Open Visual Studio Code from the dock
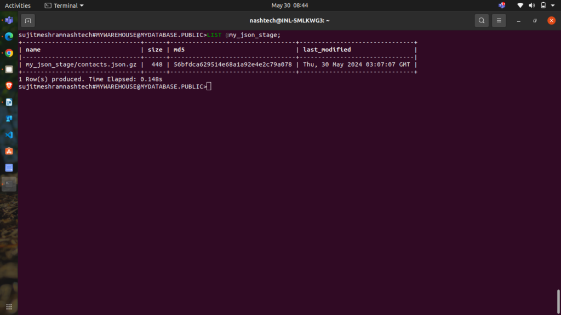This screenshot has width=561, height=315. click(x=9, y=135)
